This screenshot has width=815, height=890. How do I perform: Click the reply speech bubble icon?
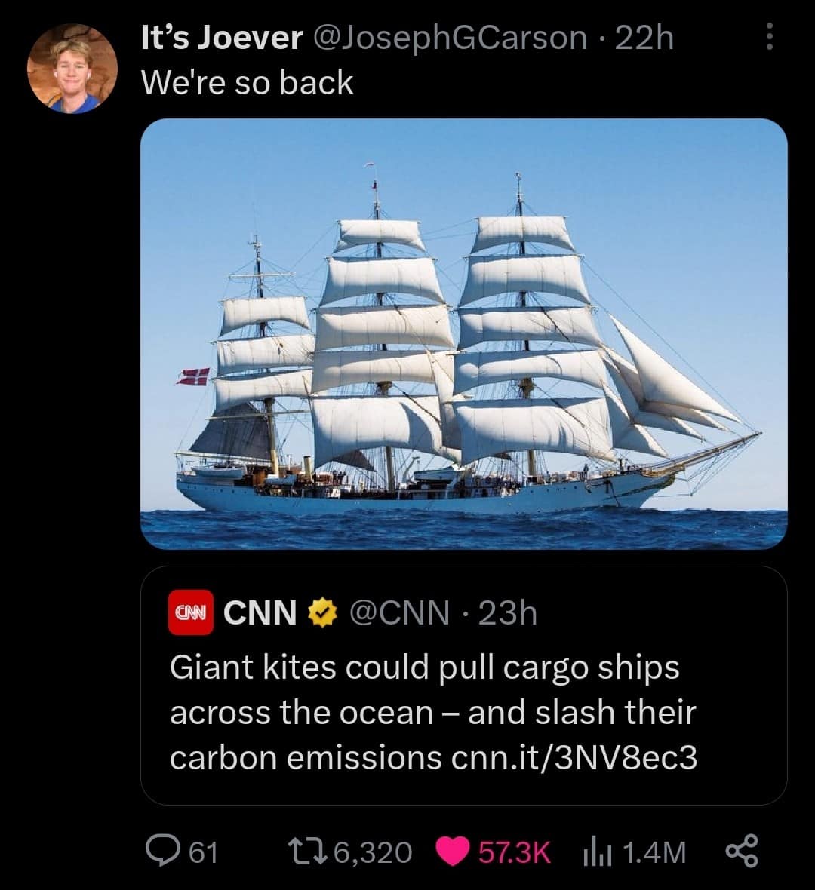coord(160,852)
